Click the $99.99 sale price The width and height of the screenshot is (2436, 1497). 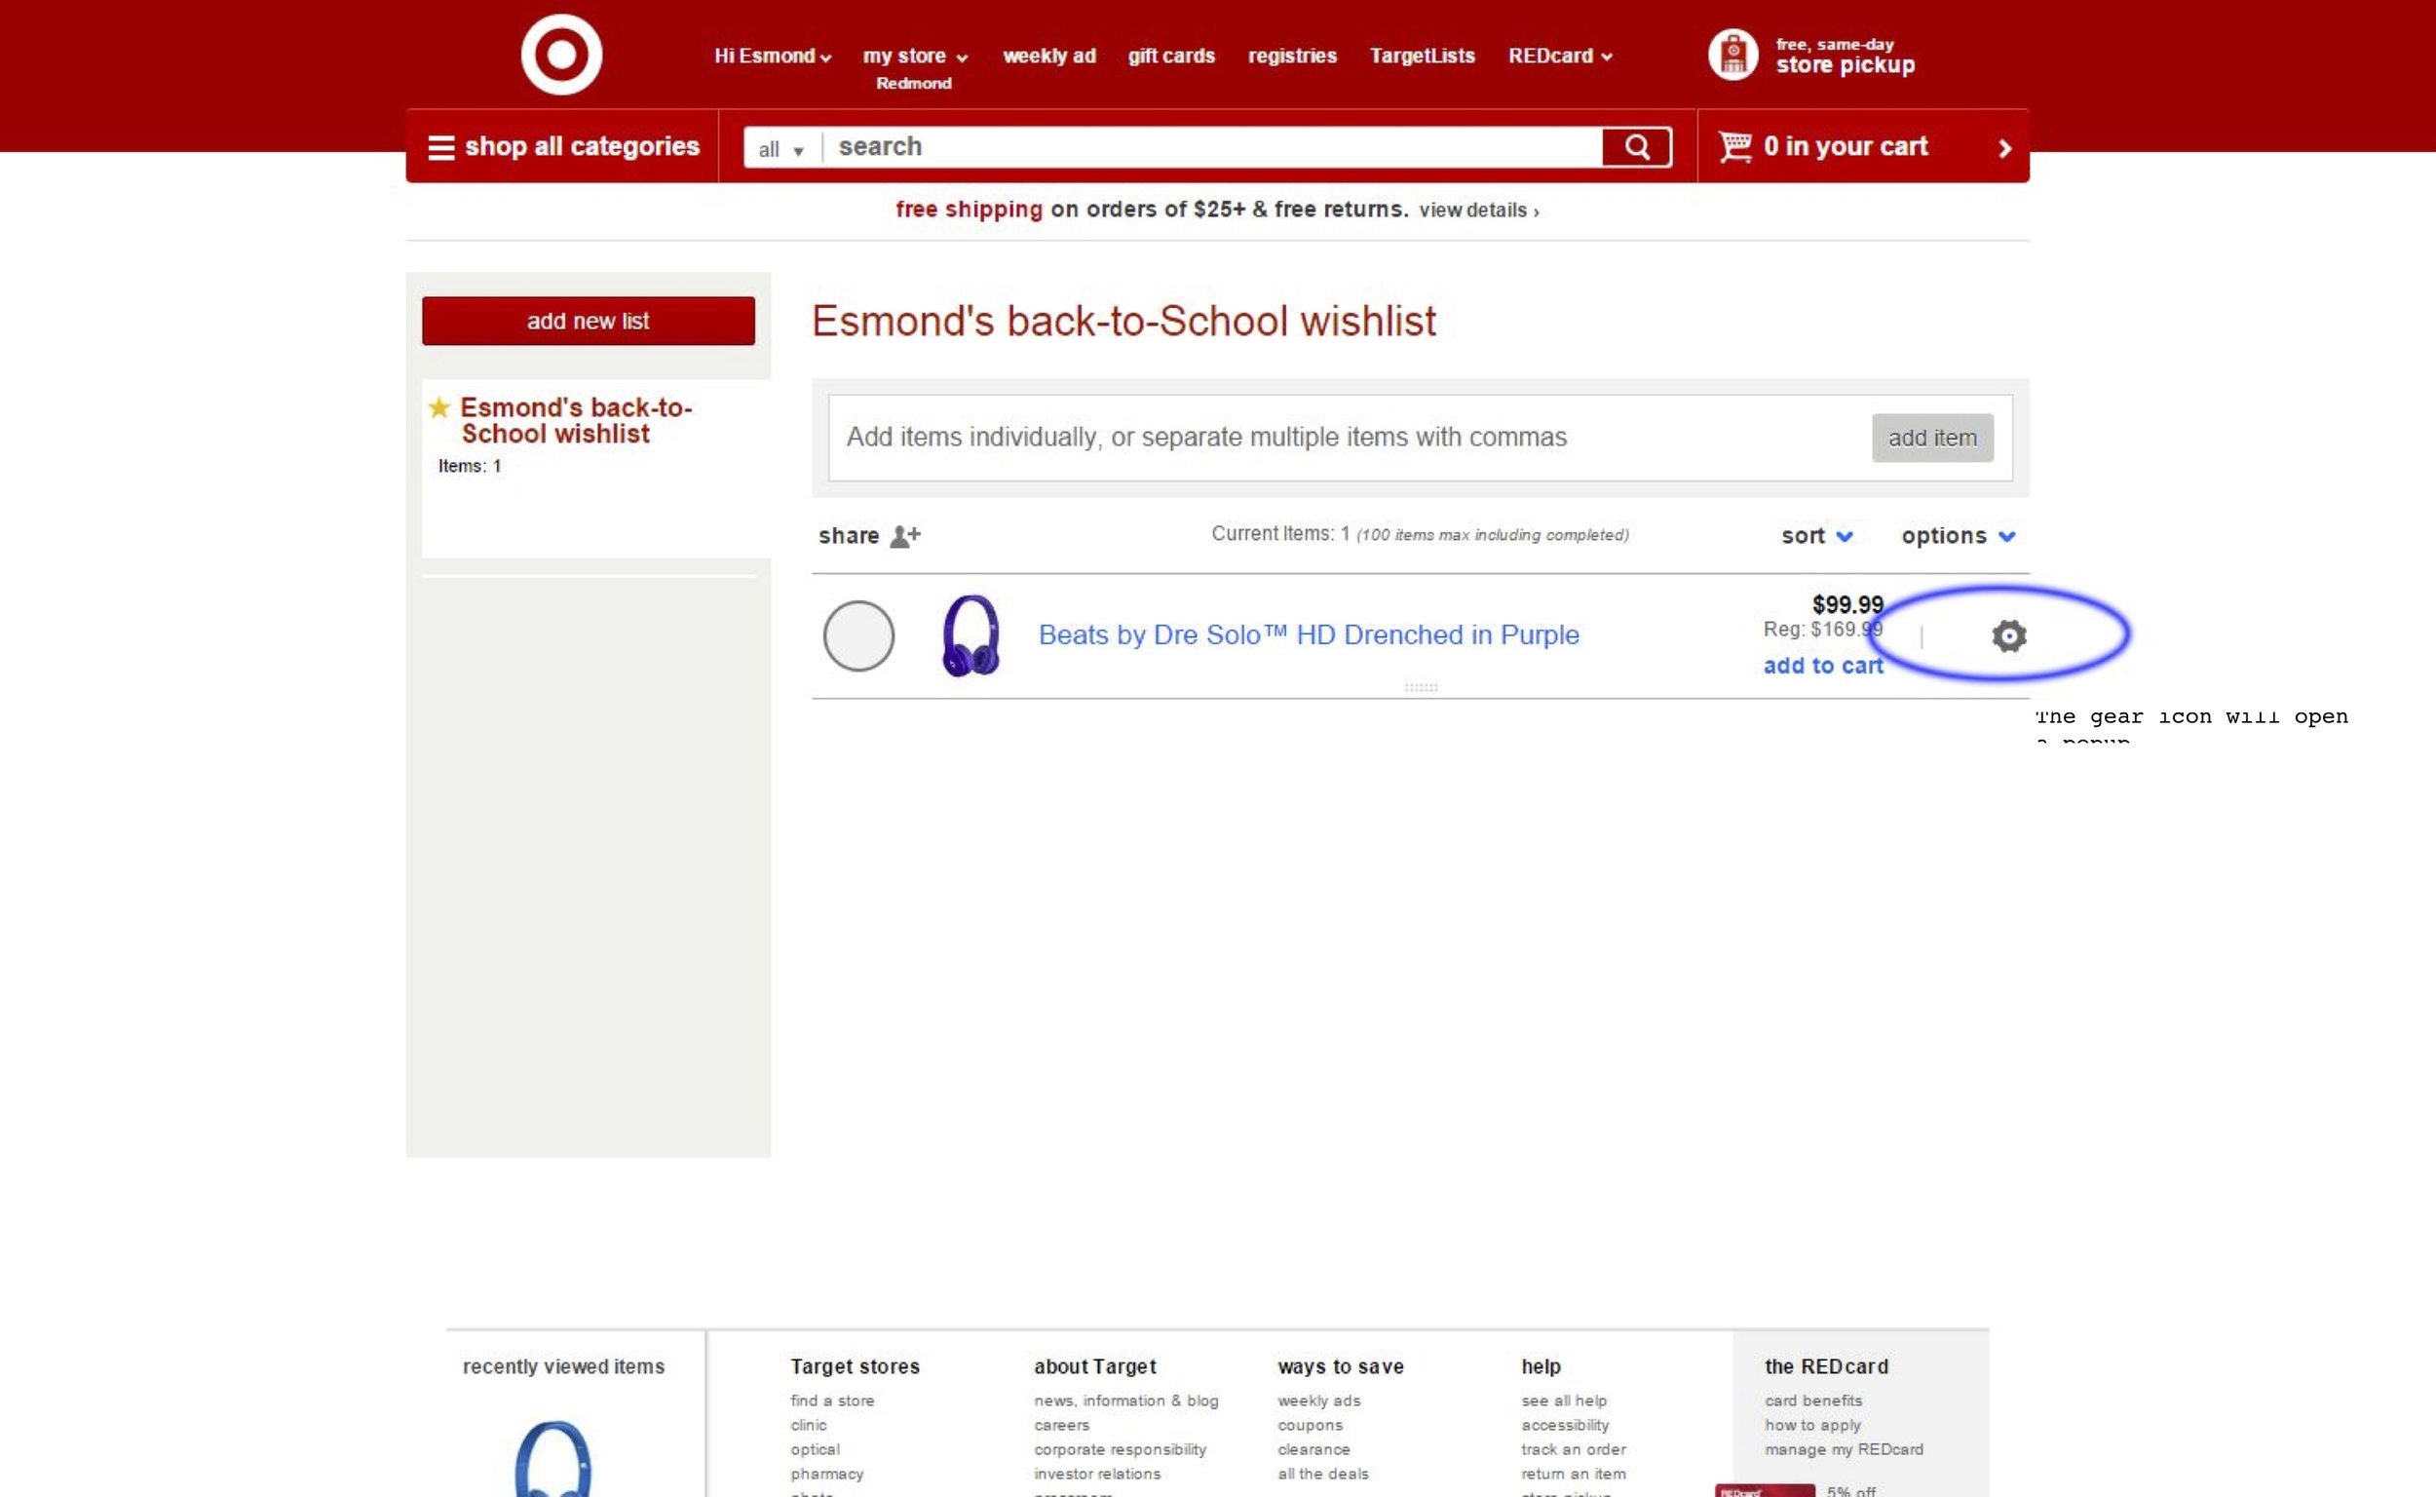pos(1847,604)
